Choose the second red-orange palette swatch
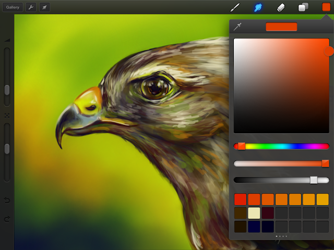334x250 pixels. [254, 199]
